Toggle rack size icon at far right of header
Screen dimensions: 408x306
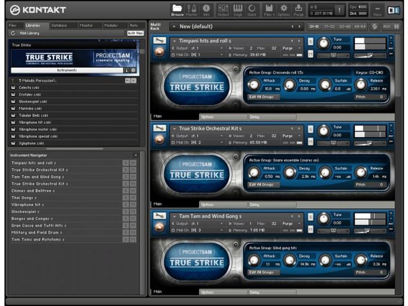396,26
